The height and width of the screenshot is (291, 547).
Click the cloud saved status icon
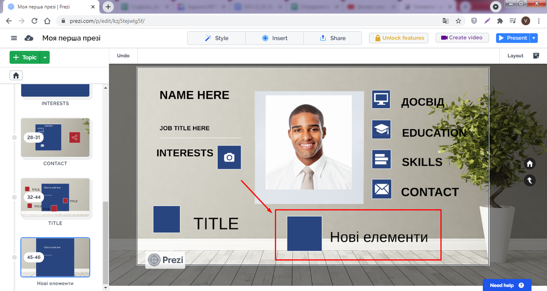(29, 38)
